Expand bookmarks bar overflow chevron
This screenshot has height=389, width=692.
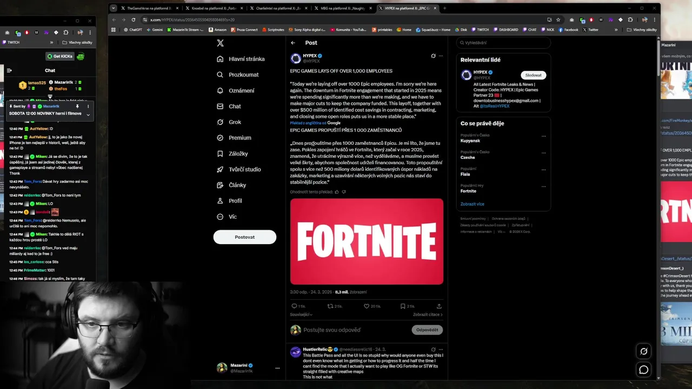[616, 30]
